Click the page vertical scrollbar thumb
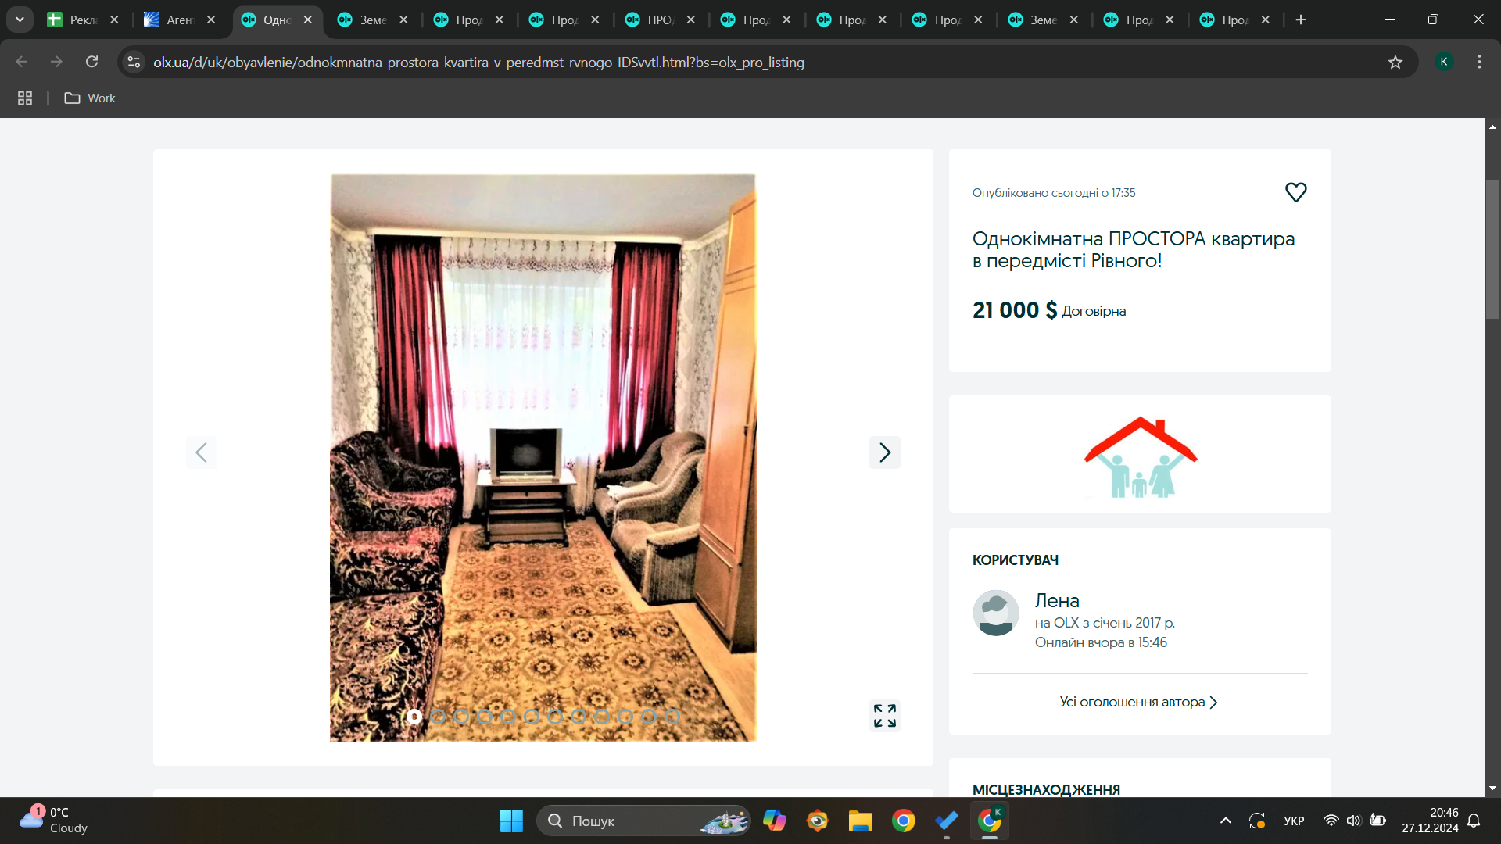 (1492, 250)
